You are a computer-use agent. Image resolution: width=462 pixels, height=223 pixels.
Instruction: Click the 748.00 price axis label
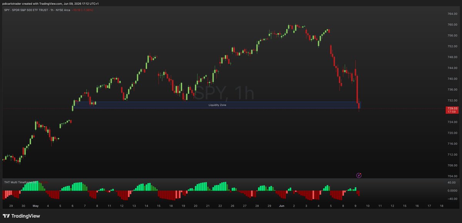pyautogui.click(x=452, y=57)
